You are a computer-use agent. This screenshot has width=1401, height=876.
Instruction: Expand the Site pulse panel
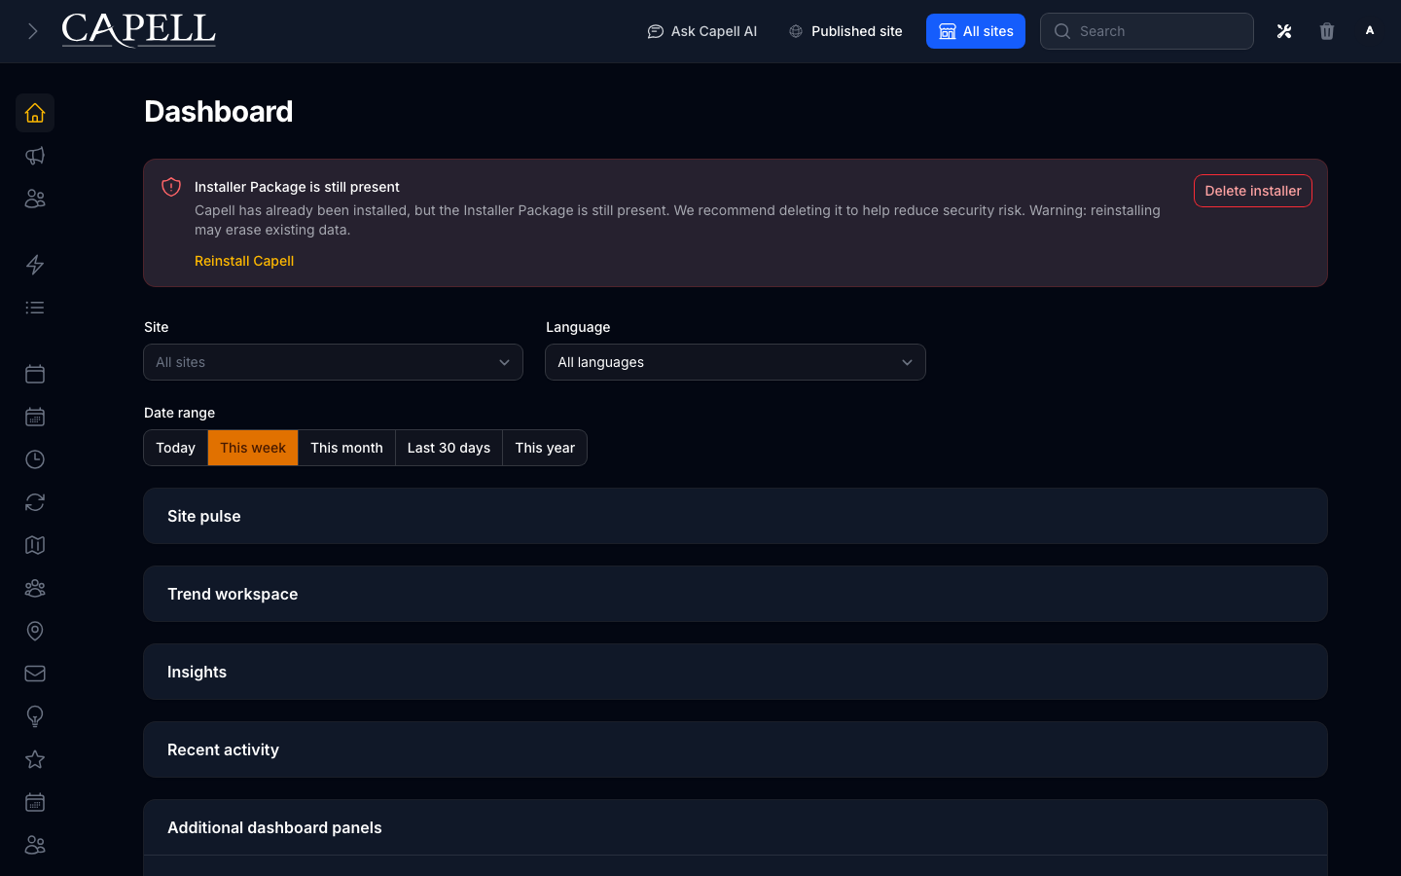pos(736,516)
